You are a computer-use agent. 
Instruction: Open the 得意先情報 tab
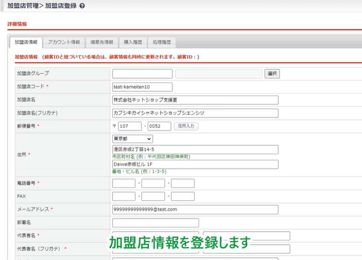pos(102,42)
